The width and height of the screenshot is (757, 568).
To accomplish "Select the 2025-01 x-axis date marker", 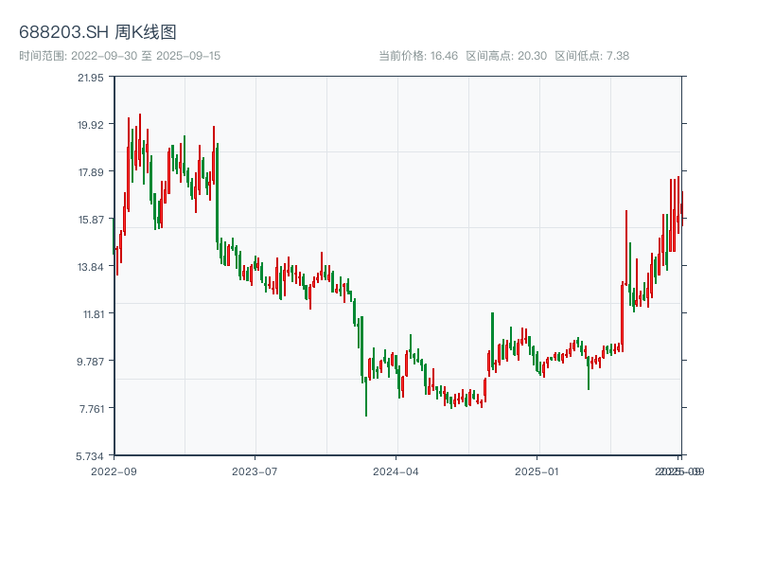I will 537,470.
